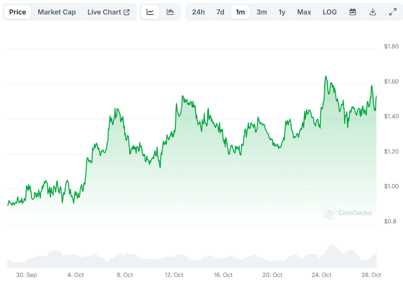Switch to the Market Cap tab
This screenshot has height=282, width=403.
pyautogui.click(x=57, y=12)
